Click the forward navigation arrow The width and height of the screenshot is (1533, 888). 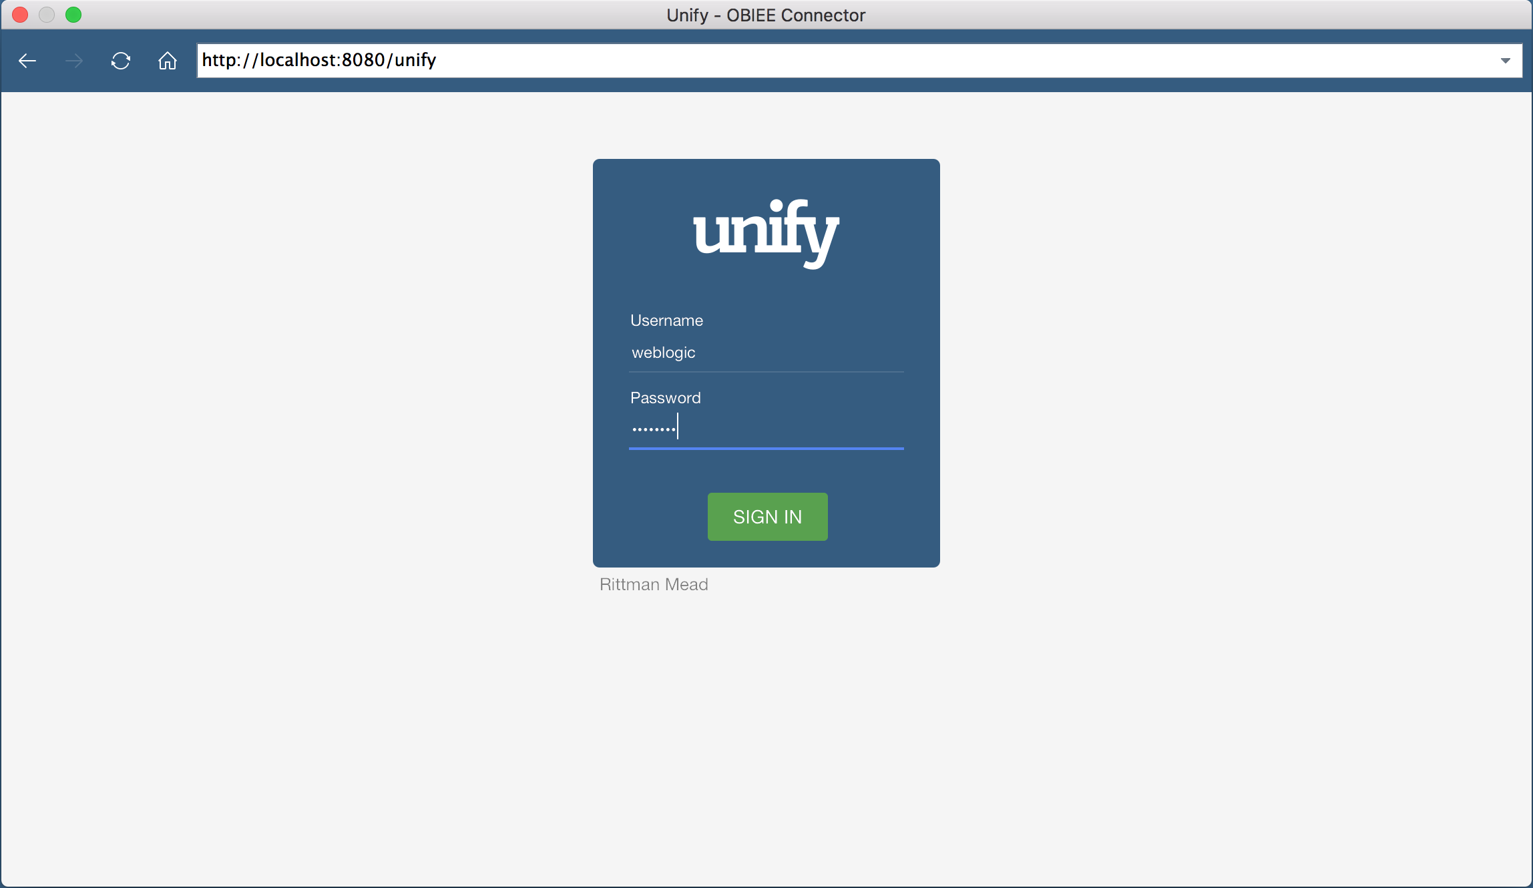[74, 61]
